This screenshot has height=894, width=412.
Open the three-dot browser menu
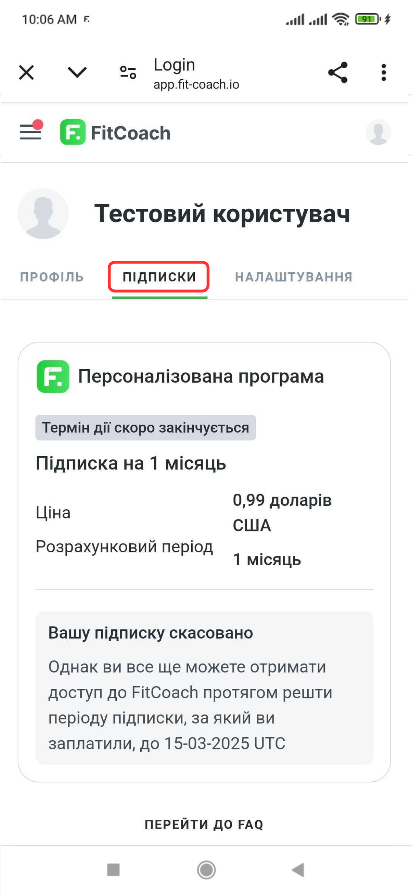click(x=383, y=72)
